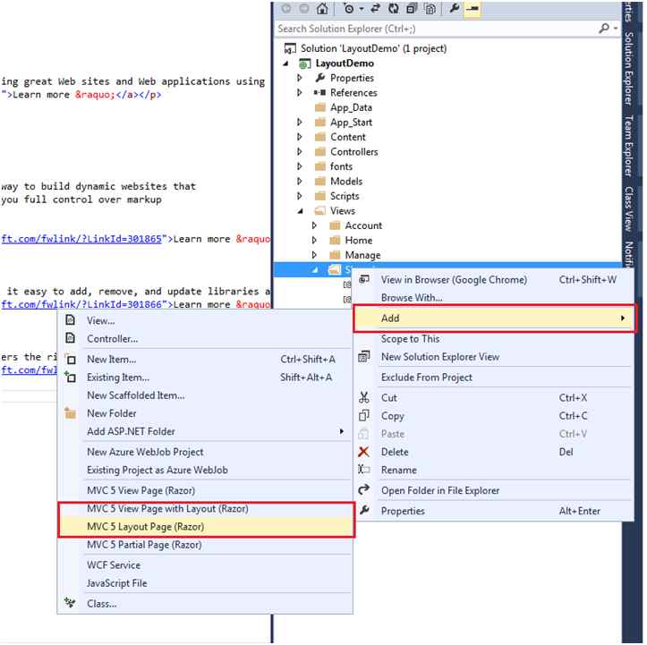Click the New Folder icon in Add submenu
This screenshot has height=645, width=647.
pos(70,413)
